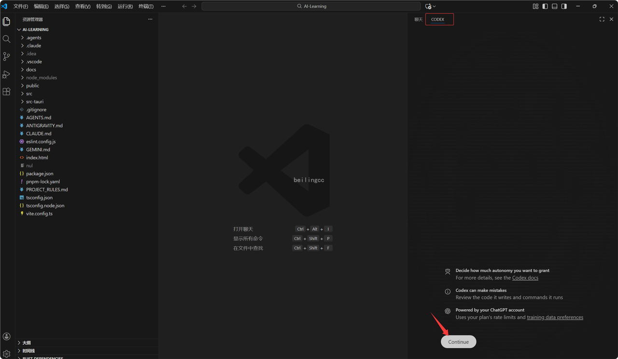Toggle the primary side bar
Viewport: 618px width, 359px height.
coord(545,6)
